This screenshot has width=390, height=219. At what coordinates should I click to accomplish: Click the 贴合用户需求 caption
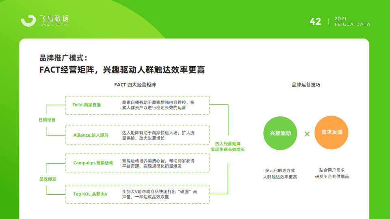332,173
